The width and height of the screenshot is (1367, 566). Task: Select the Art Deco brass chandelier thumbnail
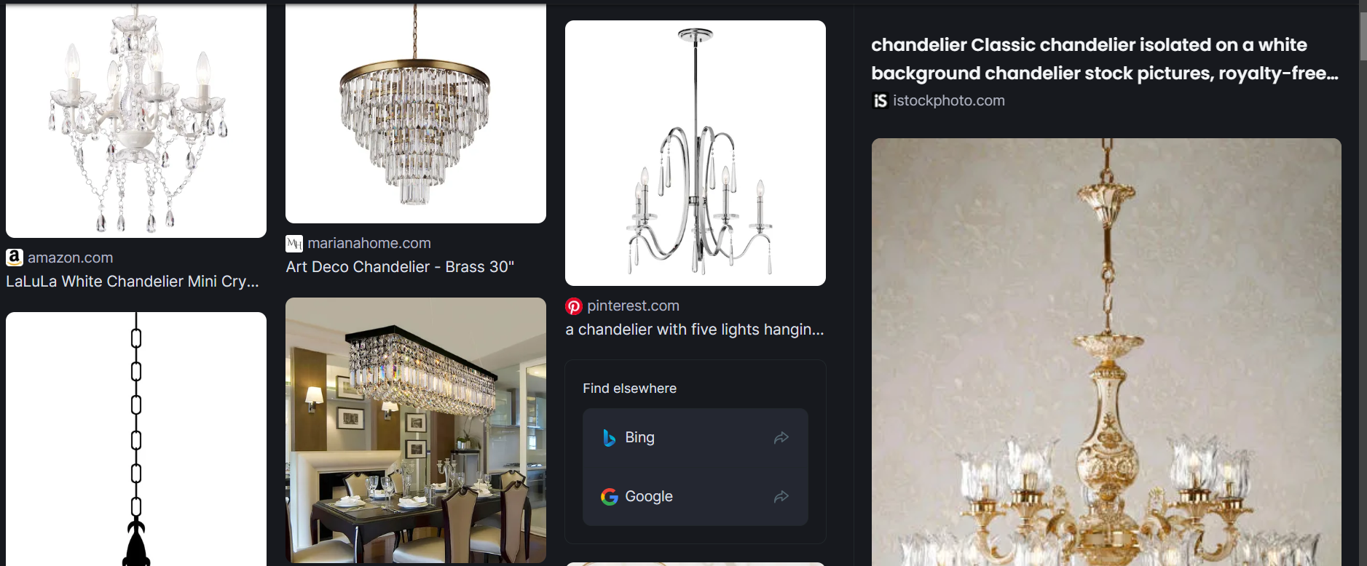(416, 111)
